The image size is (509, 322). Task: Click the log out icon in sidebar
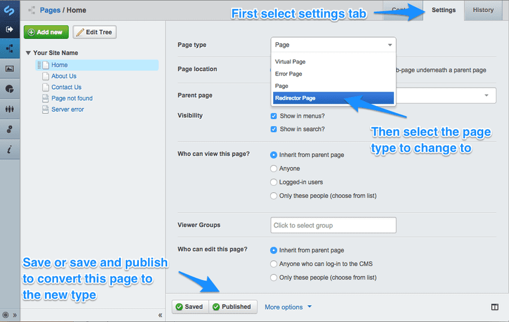tap(10, 29)
